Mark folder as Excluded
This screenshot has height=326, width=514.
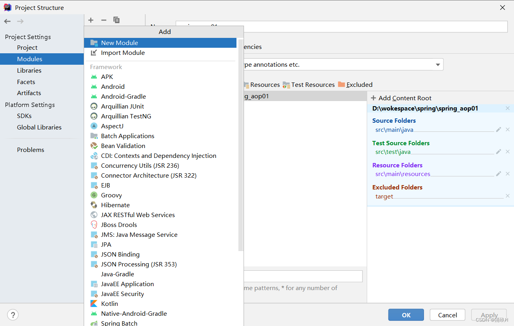(x=355, y=84)
